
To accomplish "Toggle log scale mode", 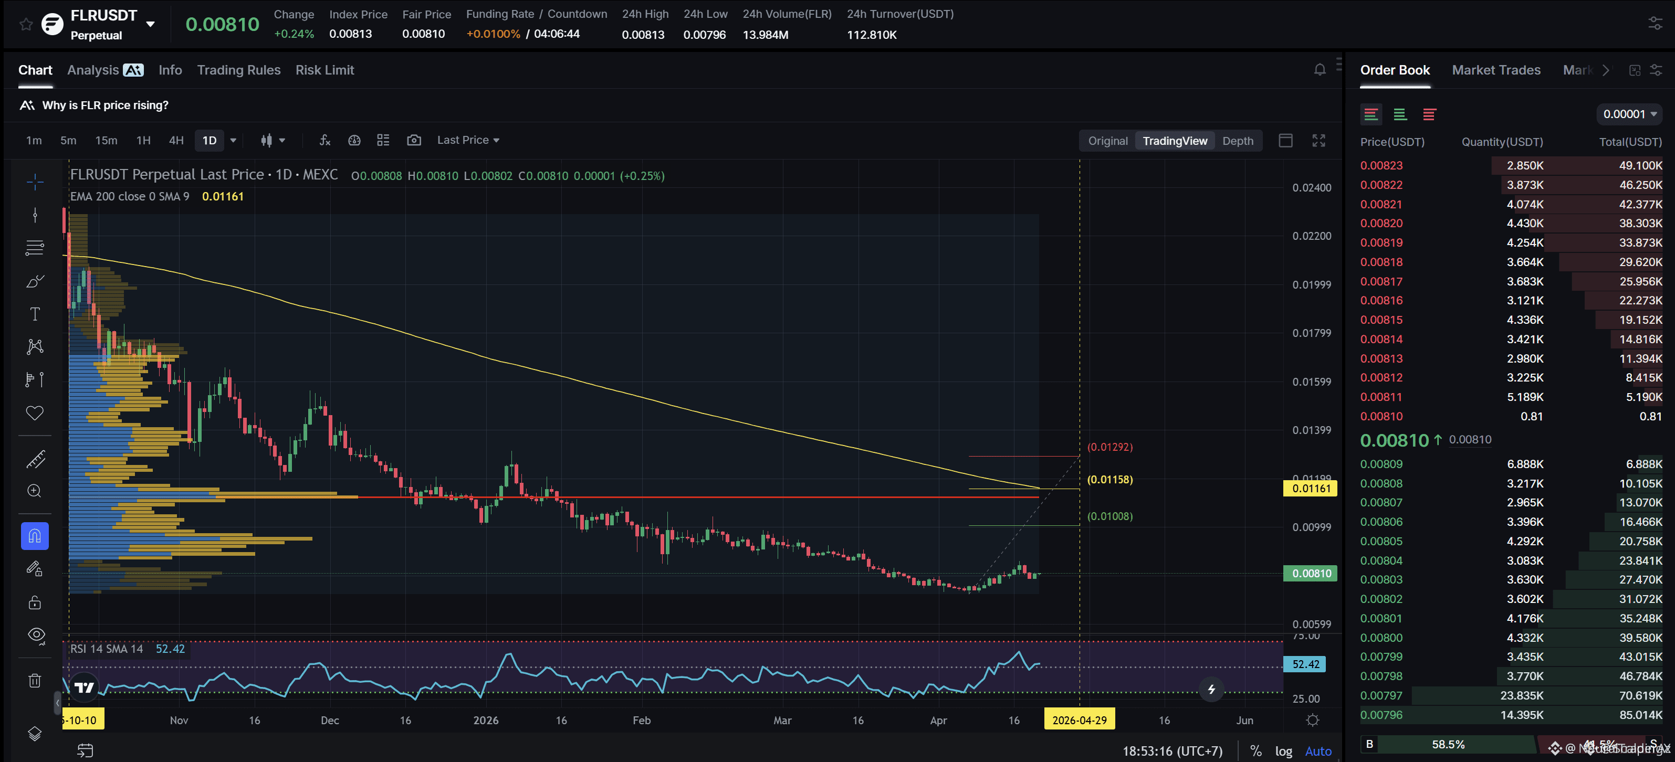I will [1284, 751].
